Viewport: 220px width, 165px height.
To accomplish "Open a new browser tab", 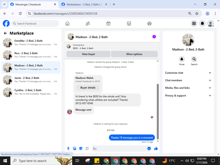I will click(x=114, y=4).
